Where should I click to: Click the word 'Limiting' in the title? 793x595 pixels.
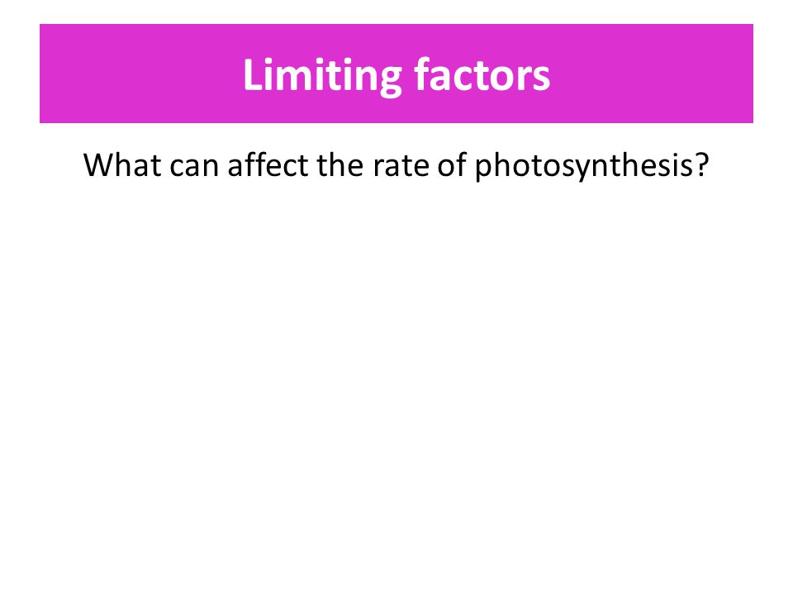coord(322,76)
